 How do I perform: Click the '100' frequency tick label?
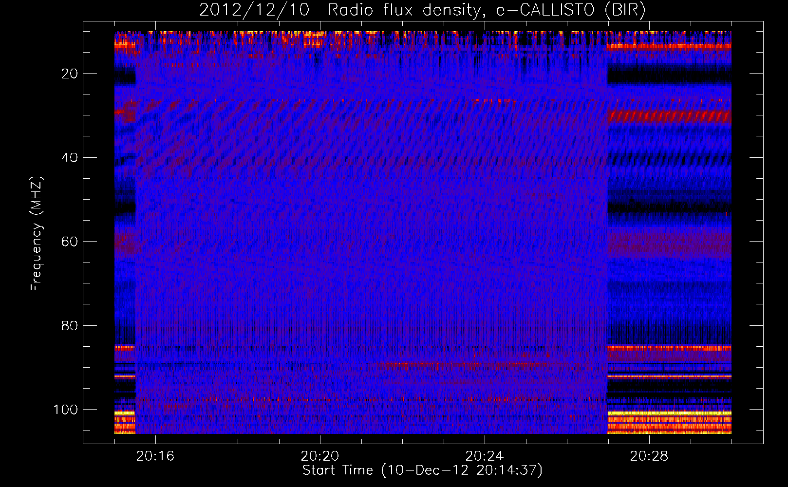[x=65, y=410]
